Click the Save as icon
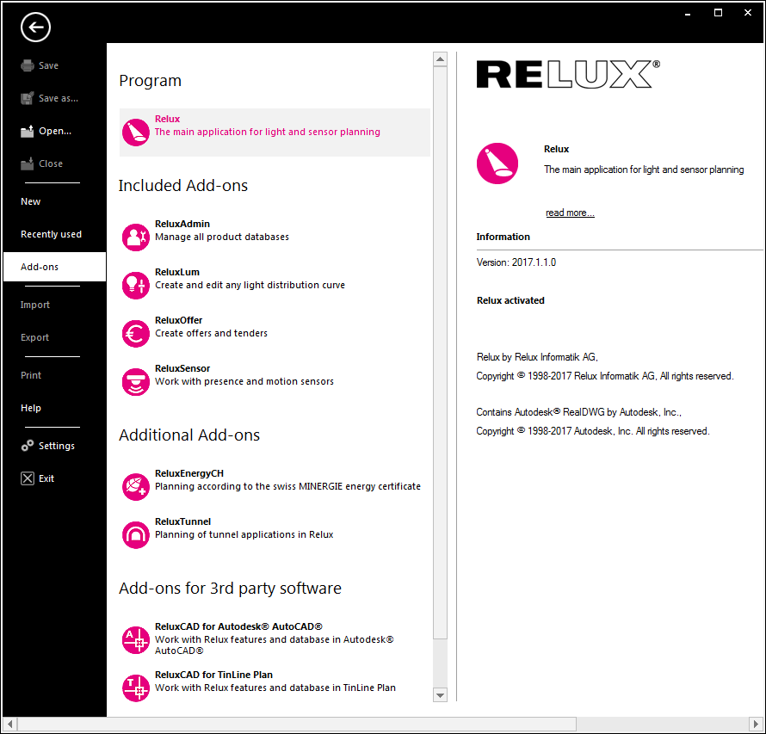 coord(28,98)
